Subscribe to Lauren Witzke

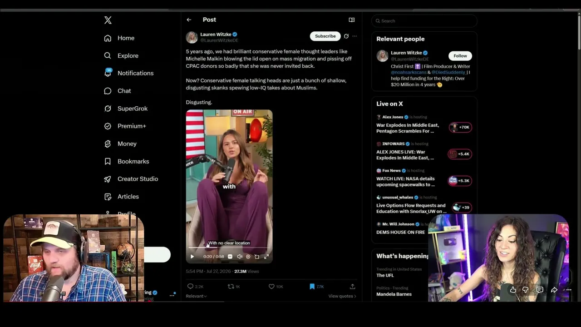point(325,36)
